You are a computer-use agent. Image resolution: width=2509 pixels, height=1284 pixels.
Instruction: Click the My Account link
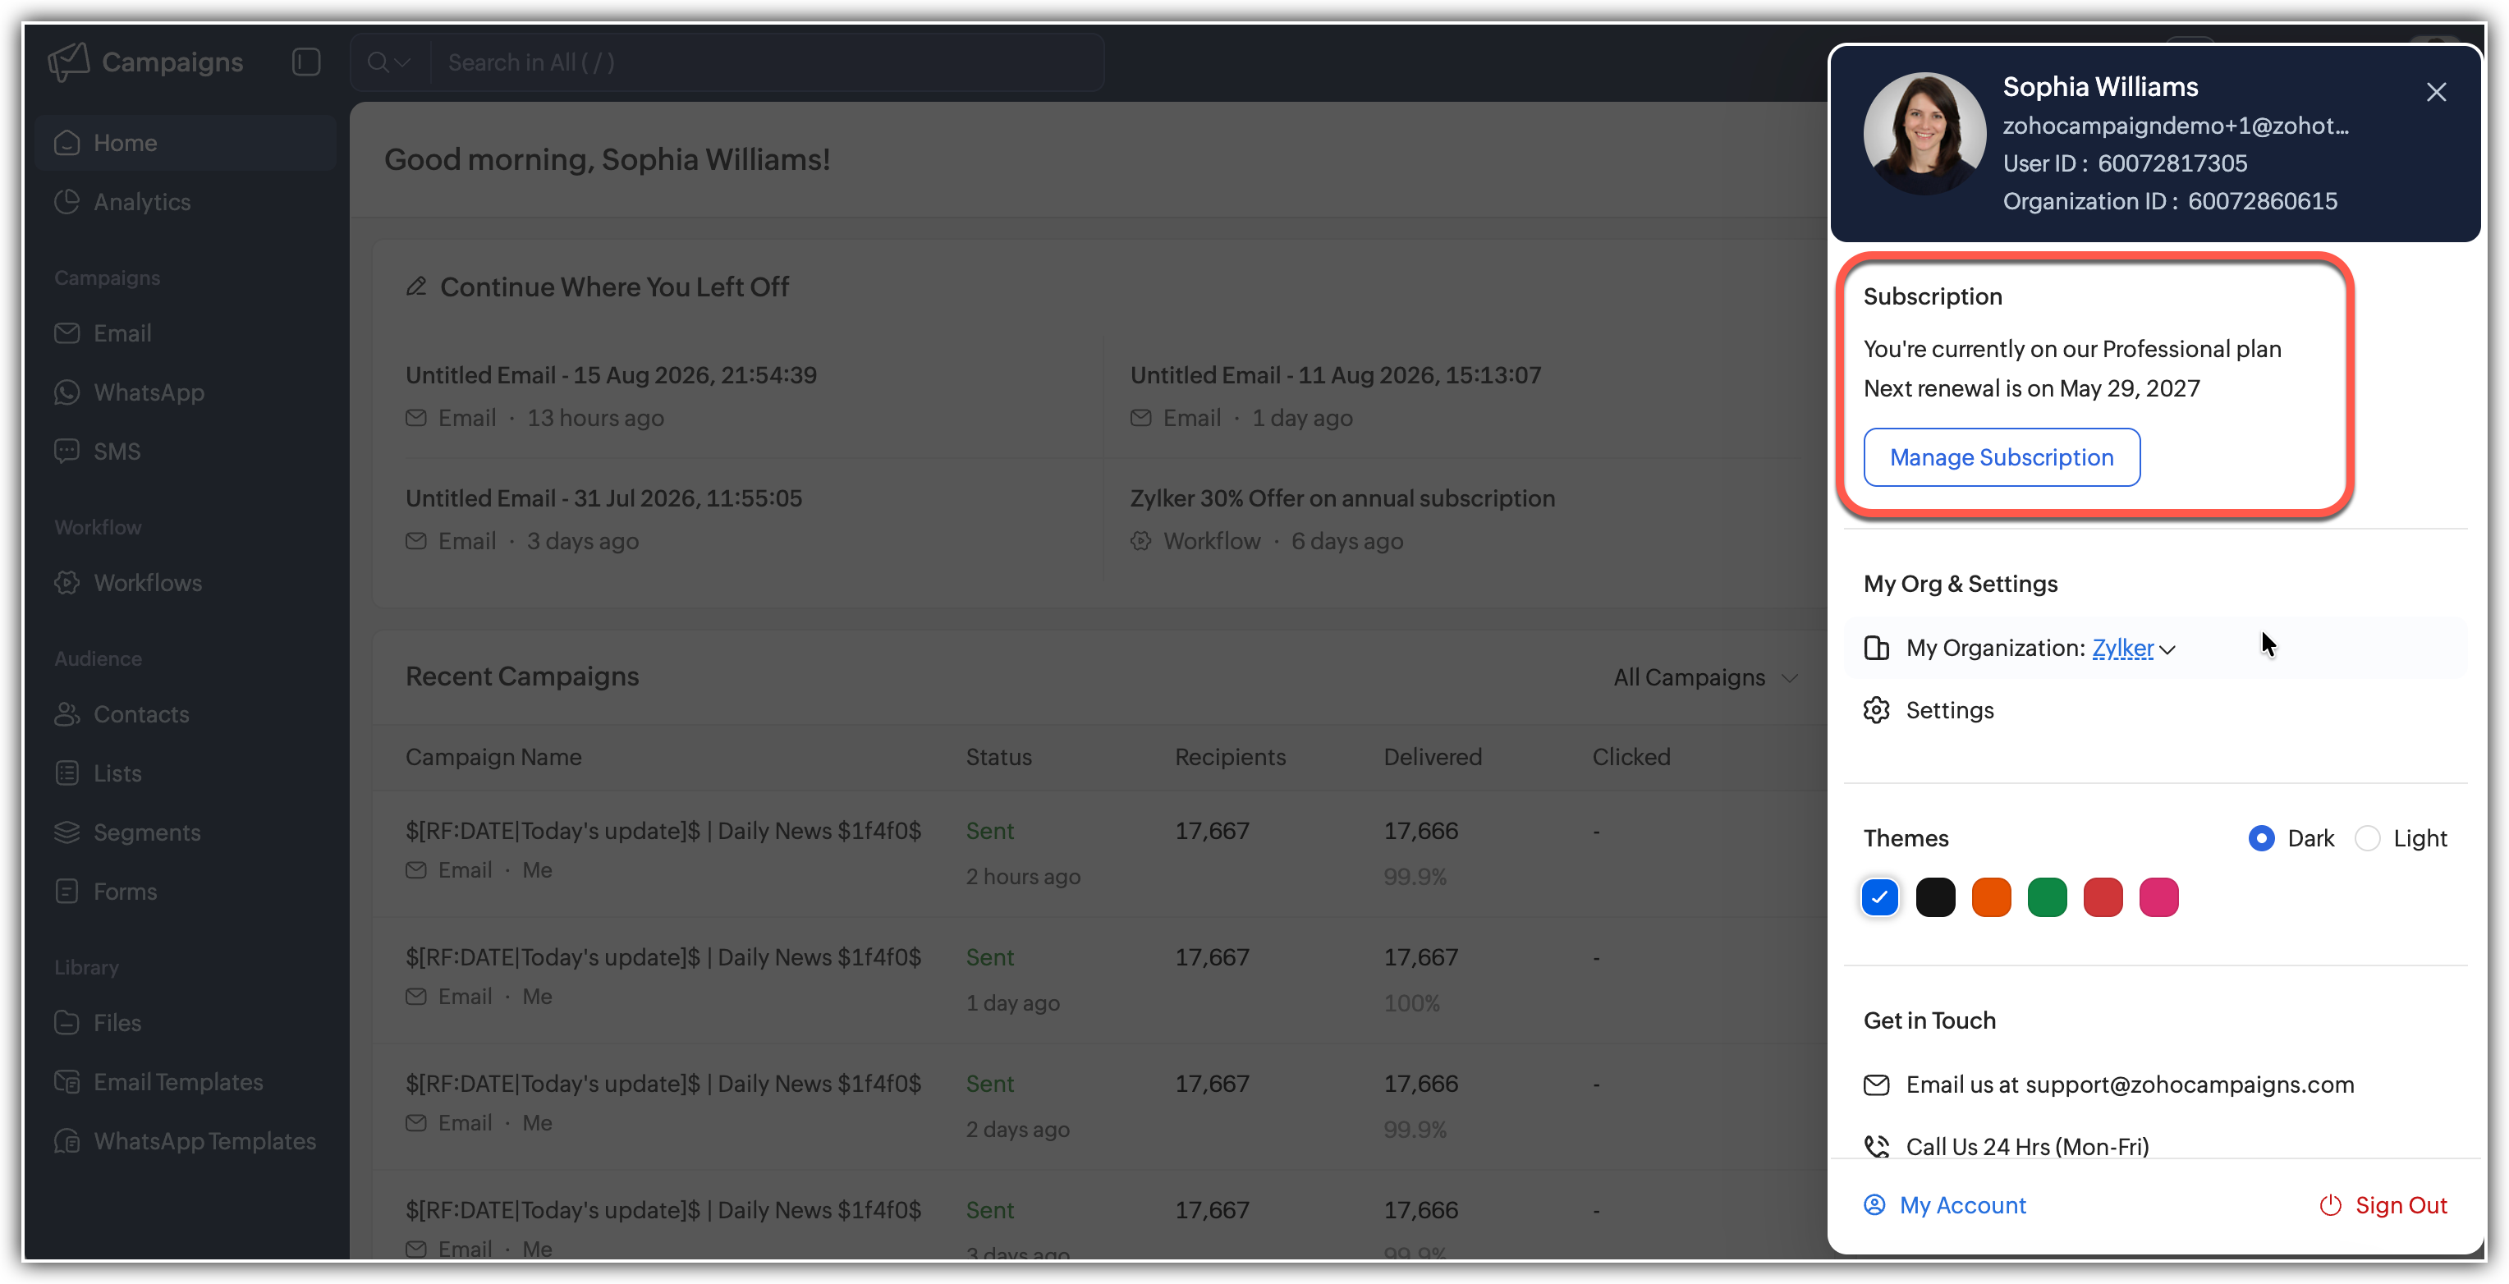tap(1962, 1205)
